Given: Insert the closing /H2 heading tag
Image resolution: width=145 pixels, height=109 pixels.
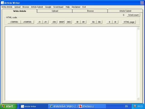Looking at the screenshot, I should pyautogui.click(x=99, y=22).
